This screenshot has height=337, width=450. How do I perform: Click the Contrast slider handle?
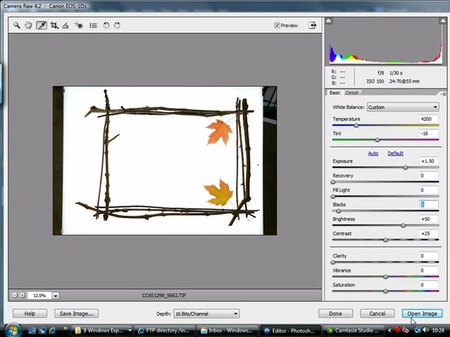coord(386,240)
